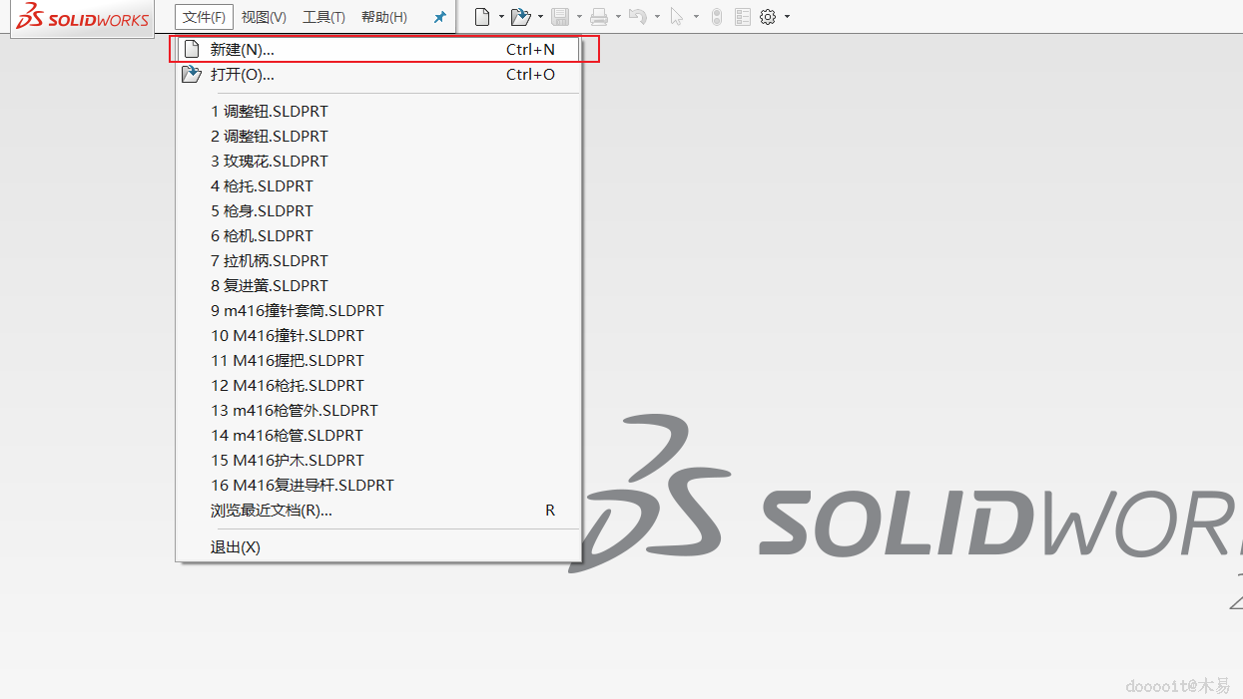Open recent file 11 M416握把.SLDPRT

378,361
